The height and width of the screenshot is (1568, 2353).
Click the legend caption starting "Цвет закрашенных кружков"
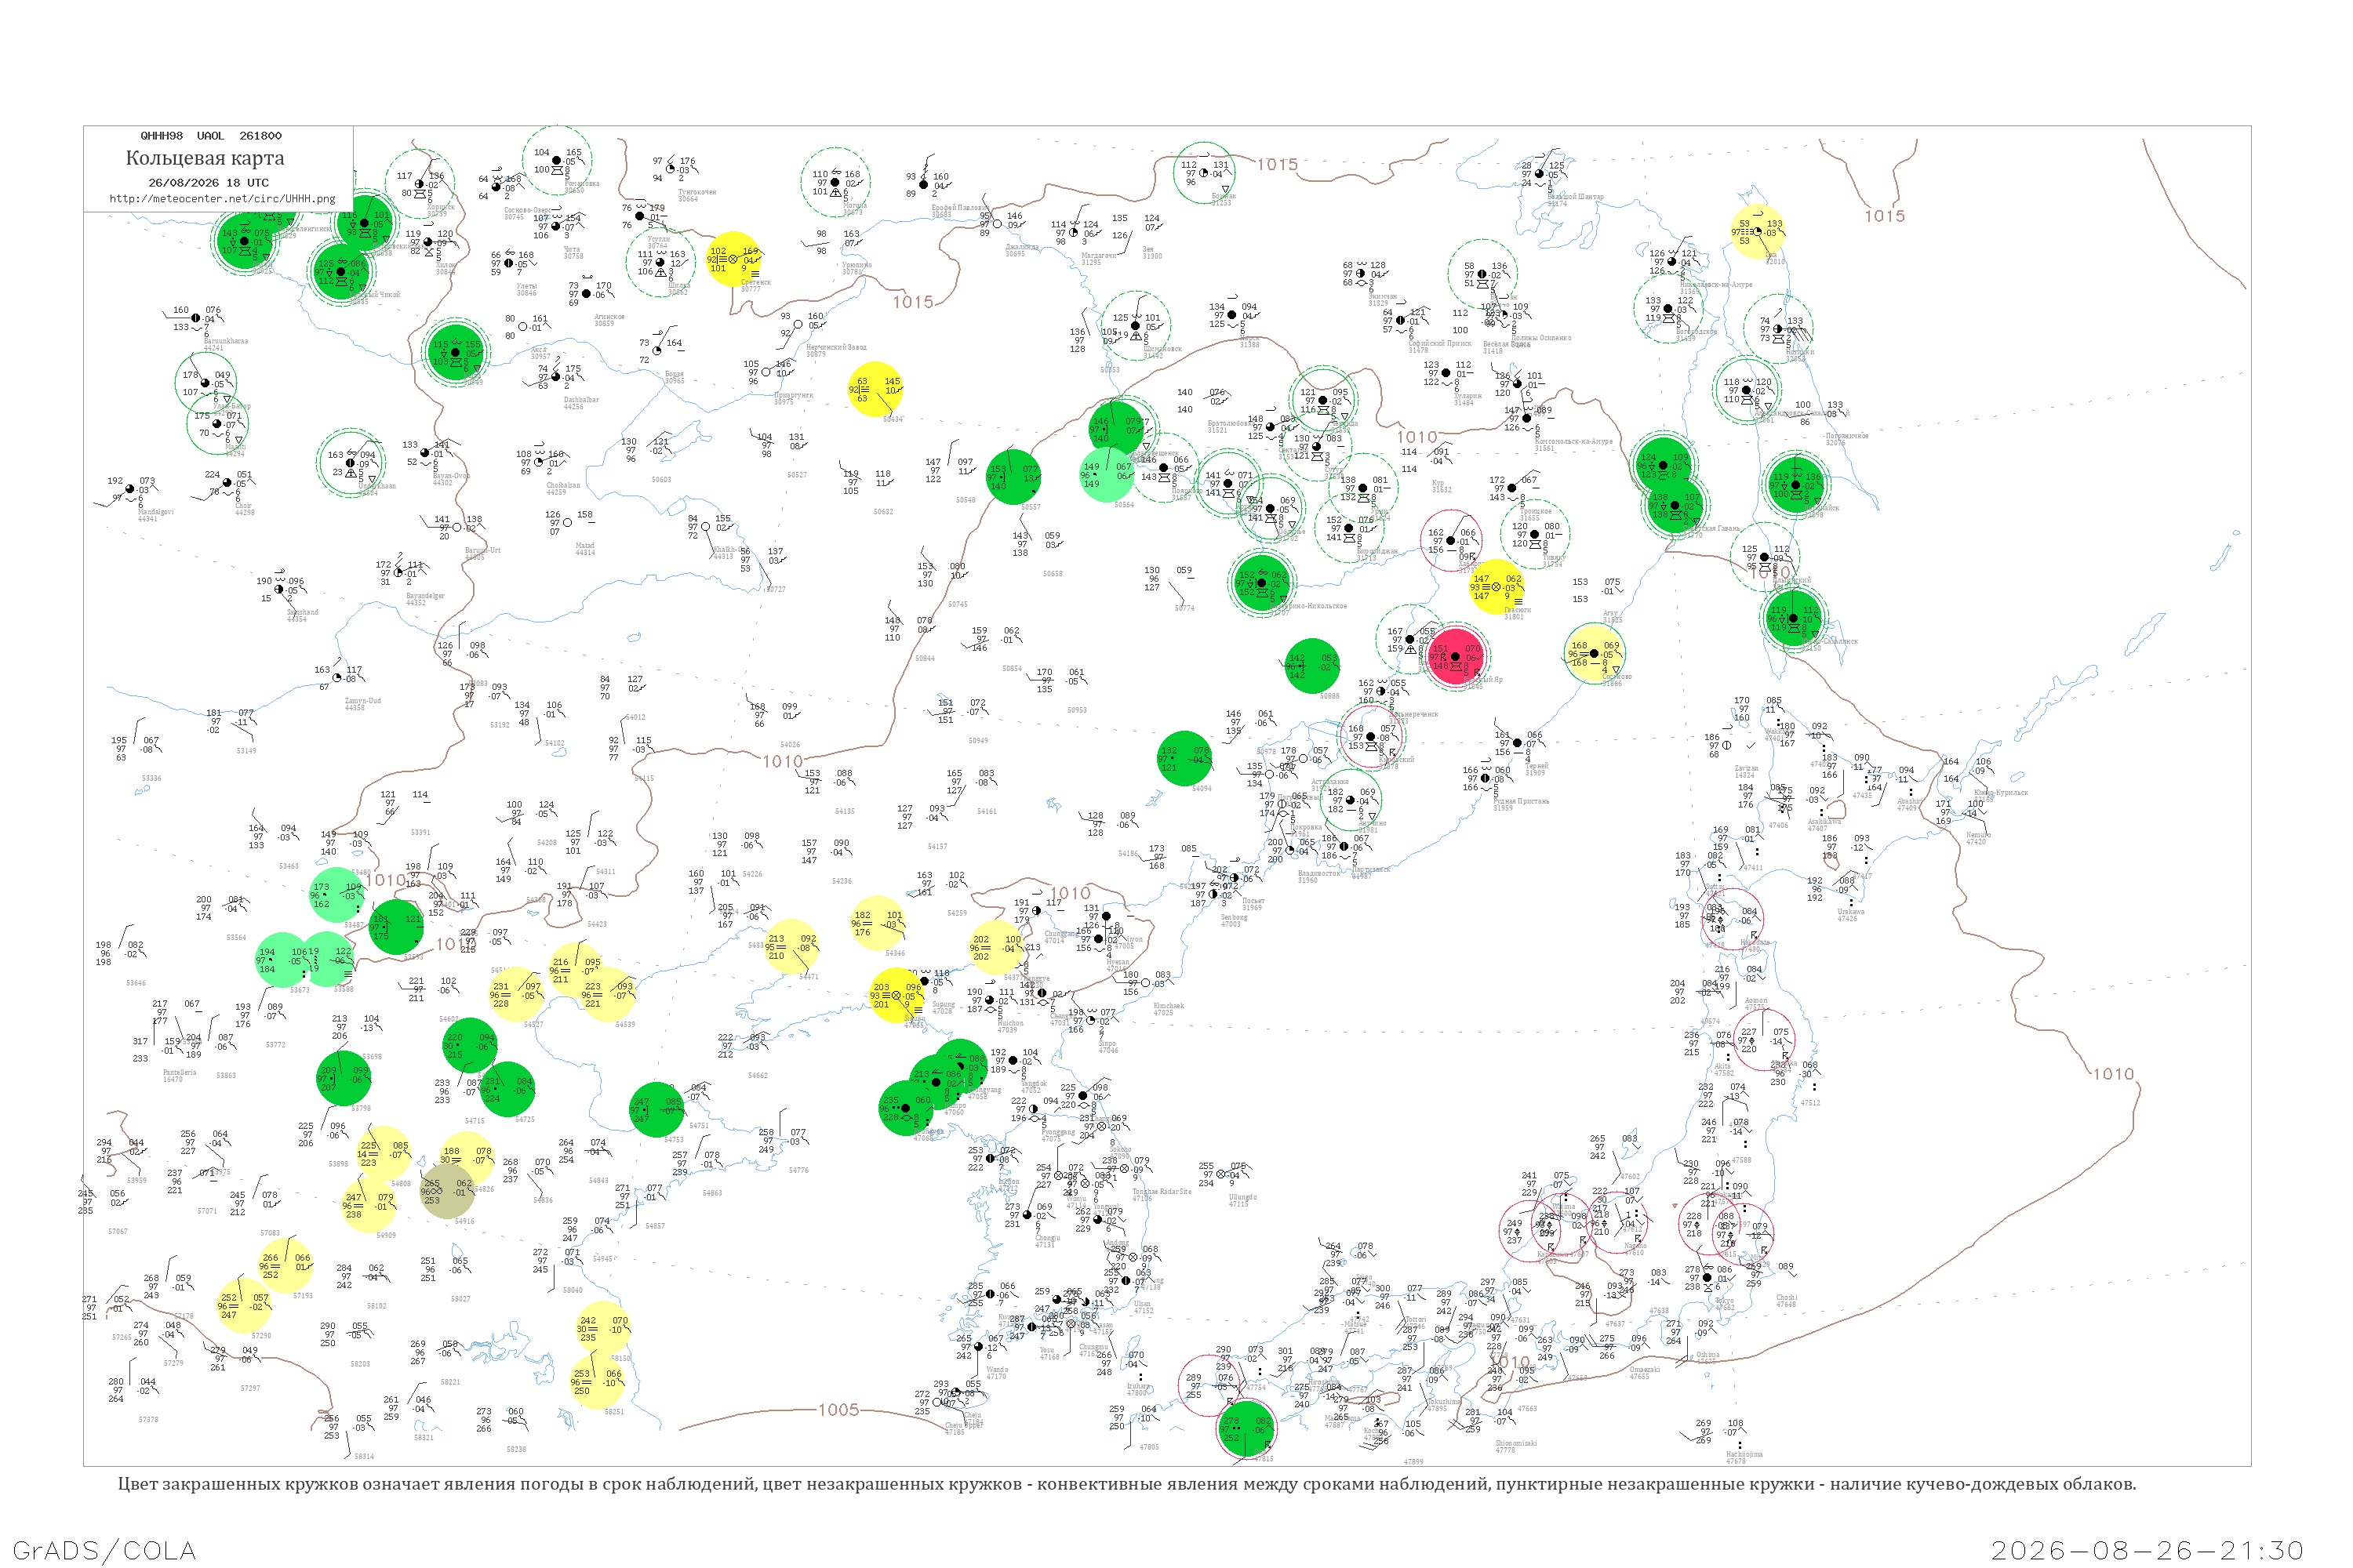pyautogui.click(x=1126, y=1484)
